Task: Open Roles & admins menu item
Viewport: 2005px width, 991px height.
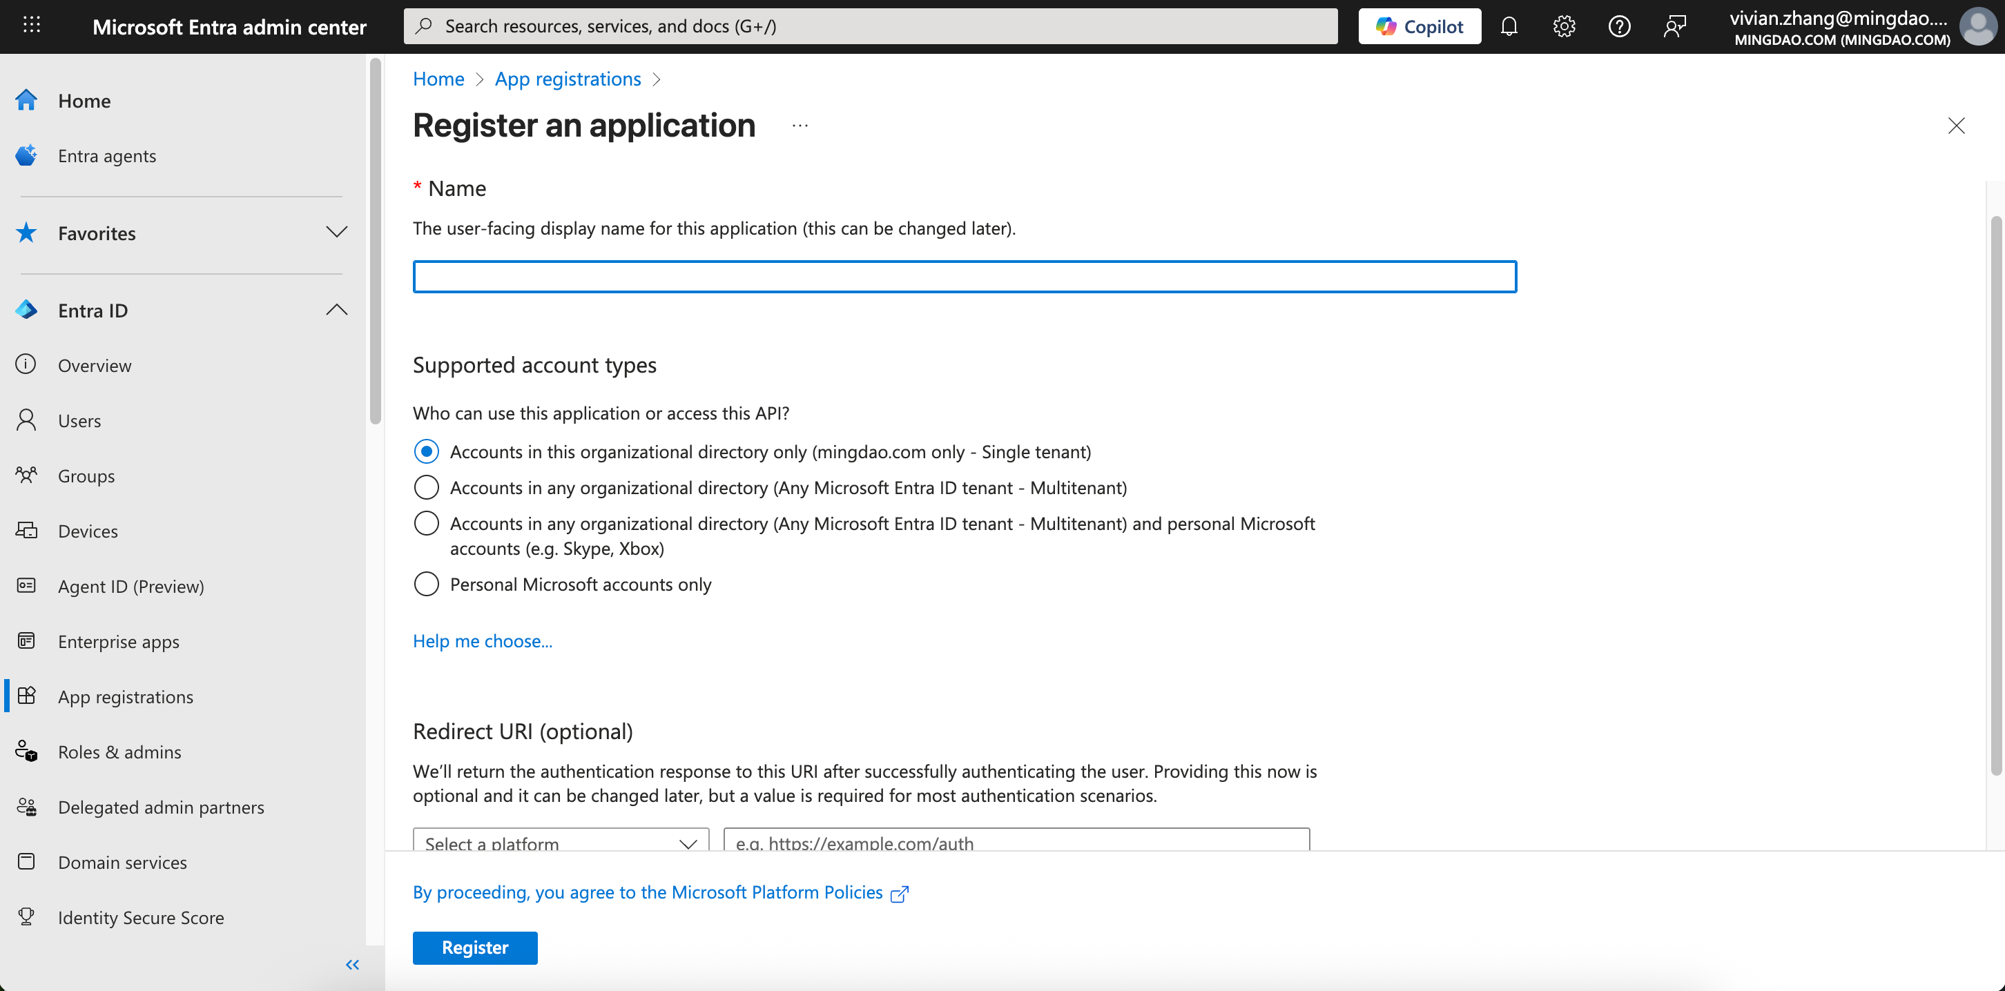Action: (x=119, y=752)
